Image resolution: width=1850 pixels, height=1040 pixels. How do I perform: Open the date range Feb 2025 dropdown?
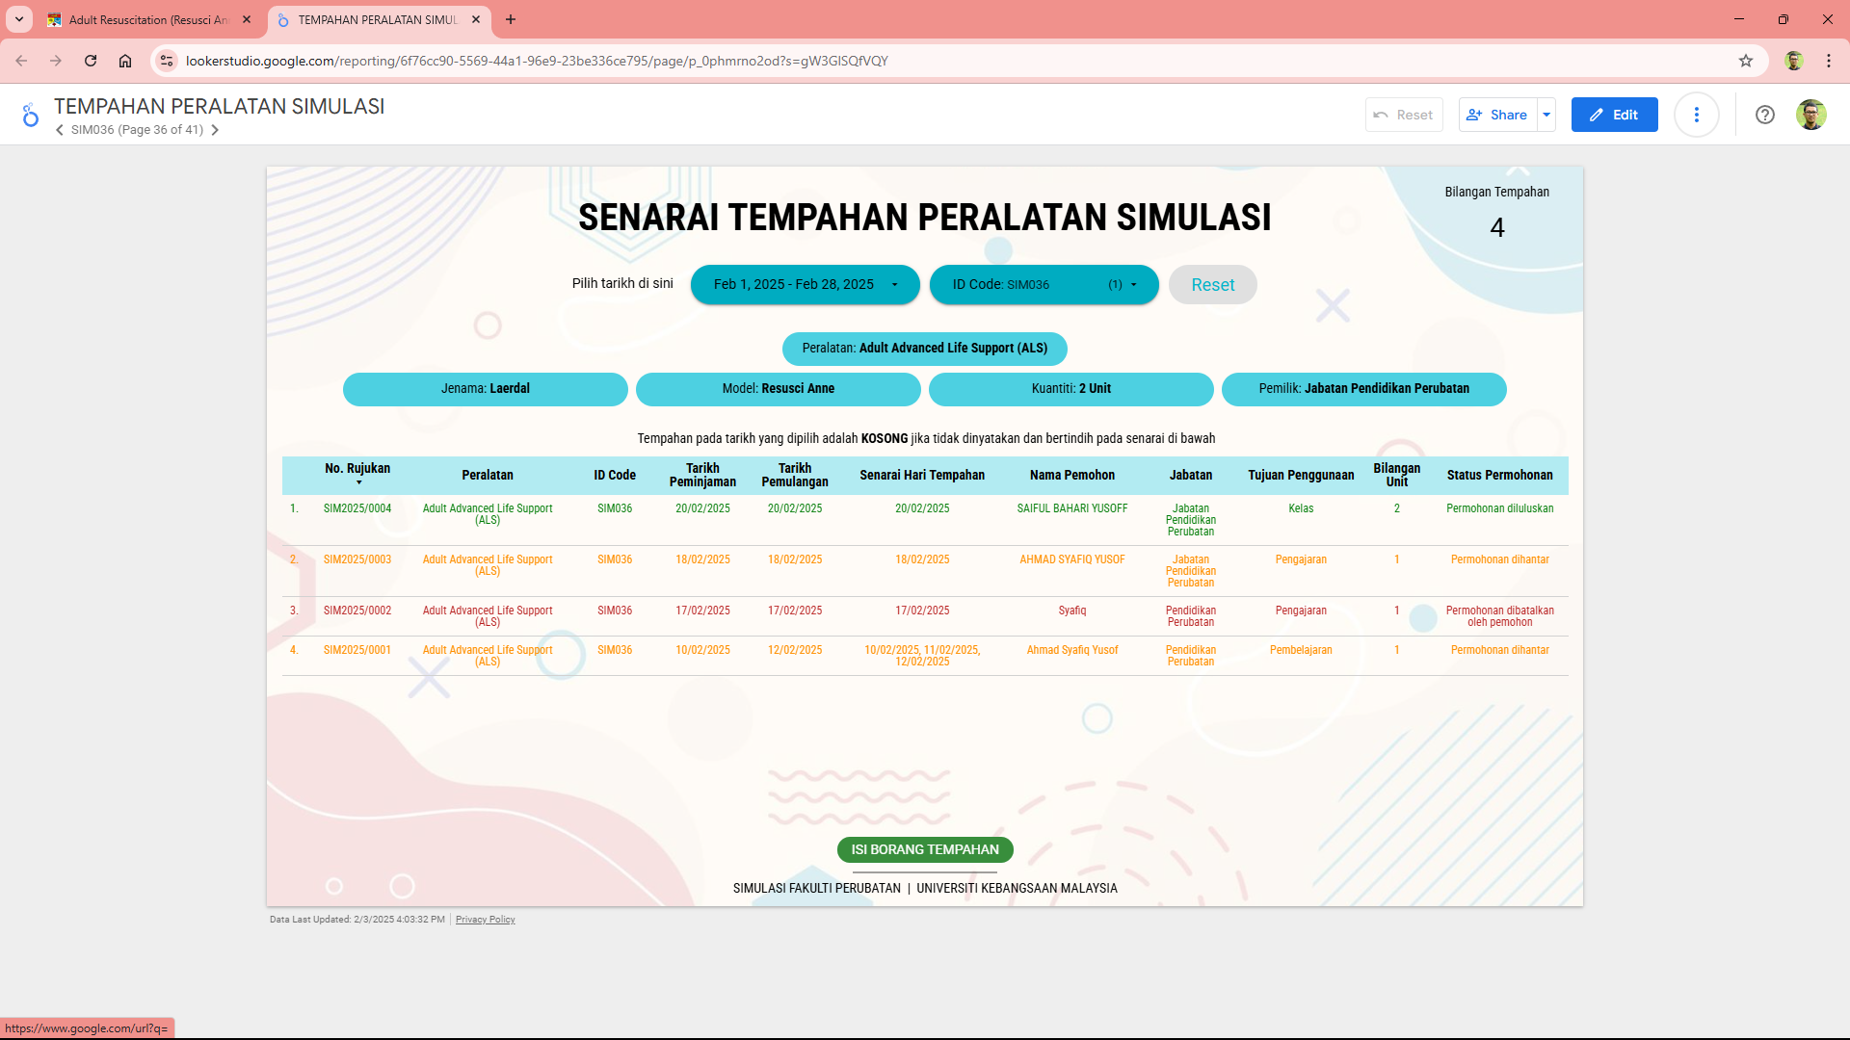(x=805, y=284)
